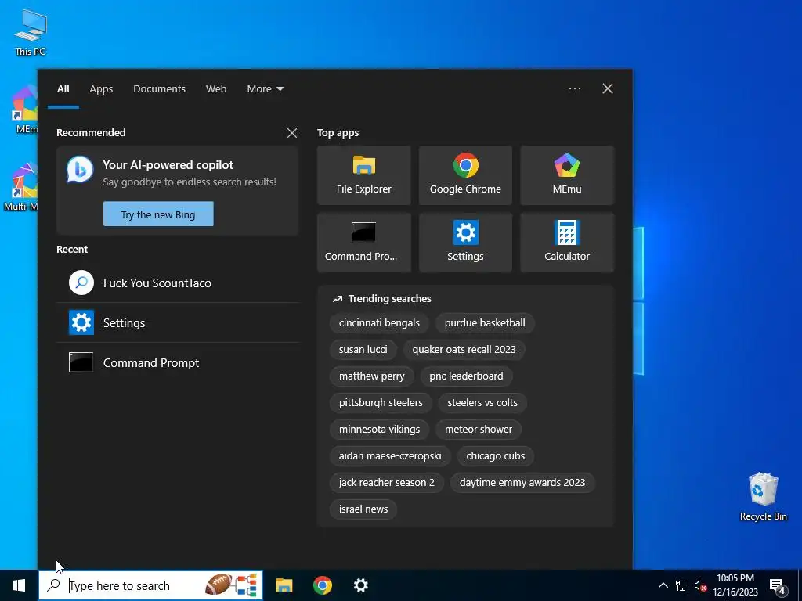Image resolution: width=802 pixels, height=601 pixels.
Task: Search trending pnc leaderboard
Action: (x=466, y=376)
